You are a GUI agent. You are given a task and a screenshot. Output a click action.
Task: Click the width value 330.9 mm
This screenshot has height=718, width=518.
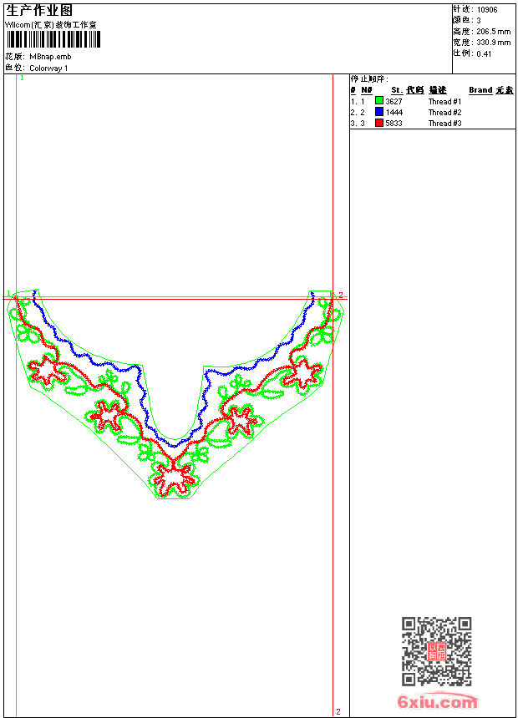tap(493, 43)
